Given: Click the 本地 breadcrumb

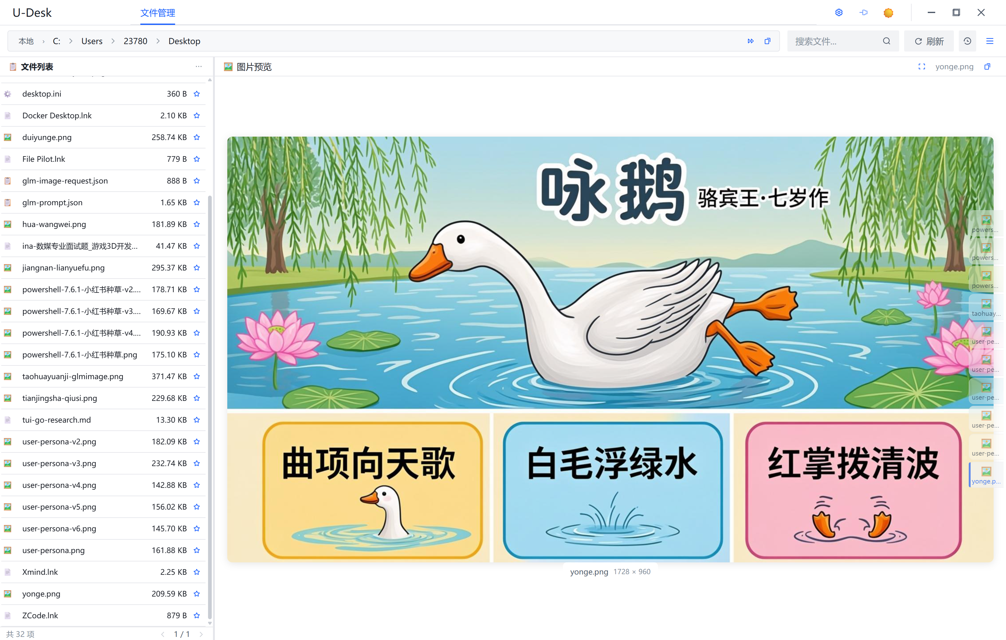Looking at the screenshot, I should [x=26, y=41].
